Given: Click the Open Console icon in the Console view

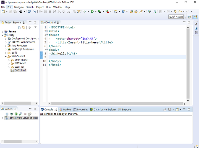Looking at the screenshot, I should point(177,109).
